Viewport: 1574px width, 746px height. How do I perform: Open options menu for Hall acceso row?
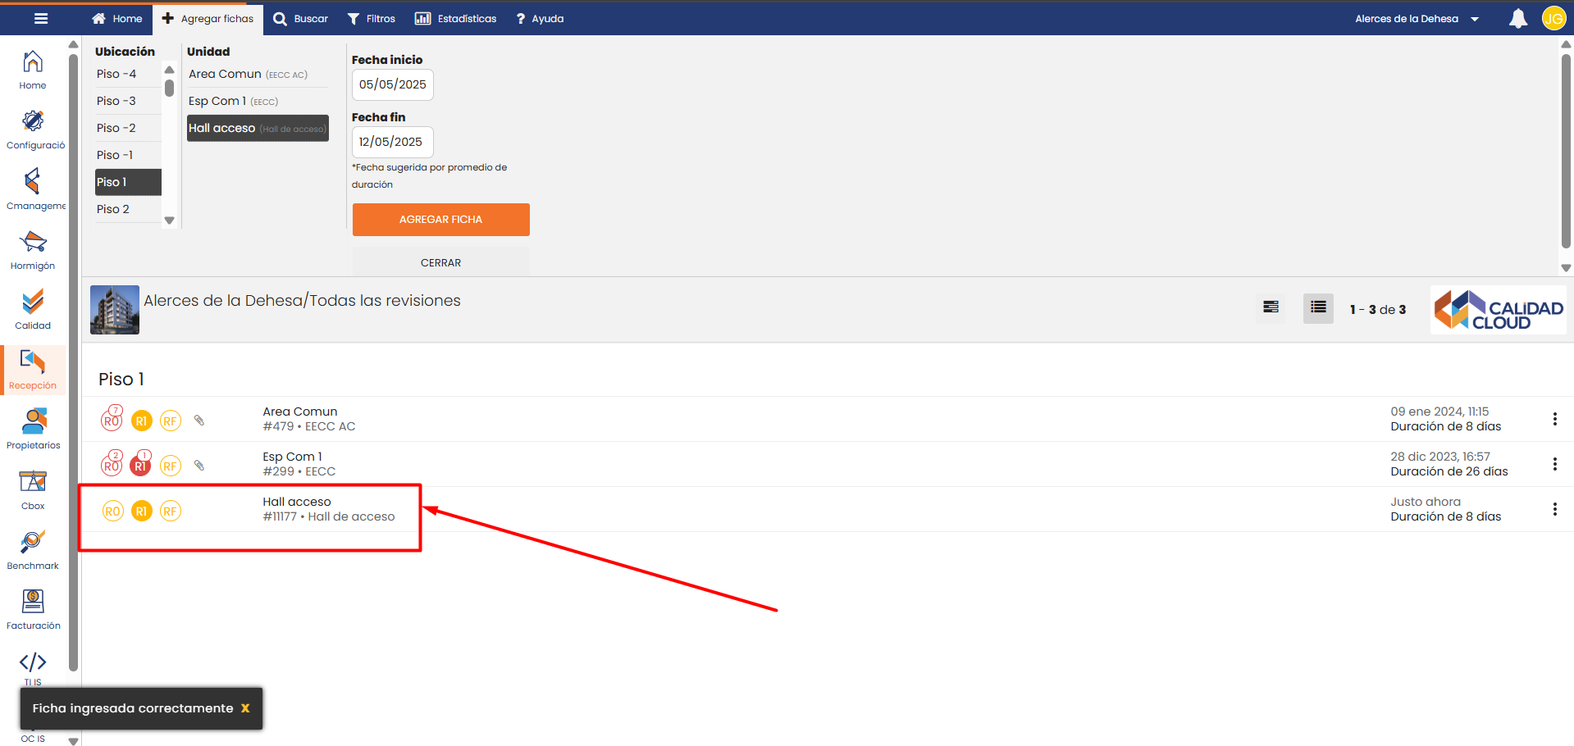point(1554,509)
